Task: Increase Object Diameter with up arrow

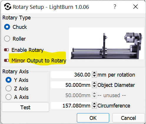Action: [94, 83]
